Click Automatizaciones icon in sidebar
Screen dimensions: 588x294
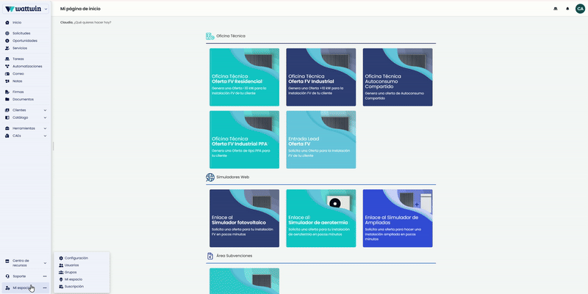click(7, 66)
